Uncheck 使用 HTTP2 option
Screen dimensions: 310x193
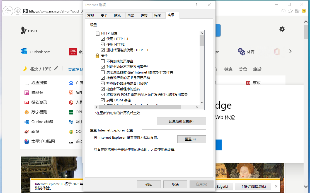pyautogui.click(x=103, y=45)
